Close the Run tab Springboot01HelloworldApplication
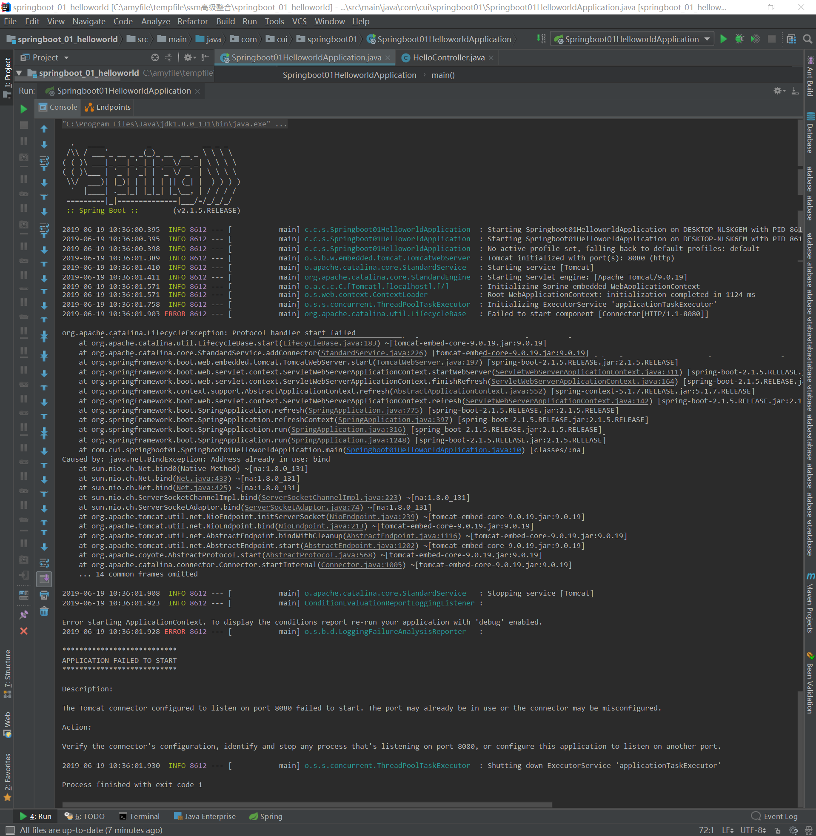Viewport: 816px width, 836px height. (197, 91)
